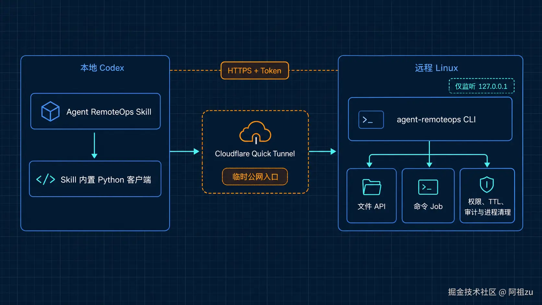Click the code brackets icon beside Skill 内置 Python 客户端

[45, 179]
